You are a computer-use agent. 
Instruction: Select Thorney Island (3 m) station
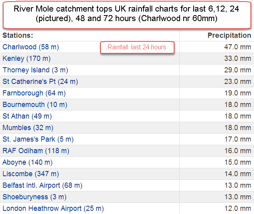(35, 70)
